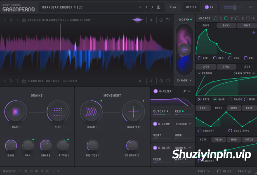Open the Normal mode dropdown in G-Blur
The image size is (257, 175).
(x=183, y=148)
